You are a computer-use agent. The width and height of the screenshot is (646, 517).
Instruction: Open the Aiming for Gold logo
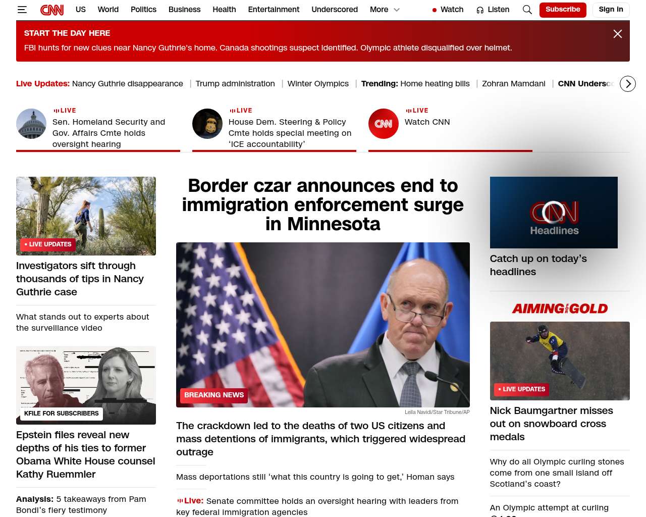click(x=560, y=308)
